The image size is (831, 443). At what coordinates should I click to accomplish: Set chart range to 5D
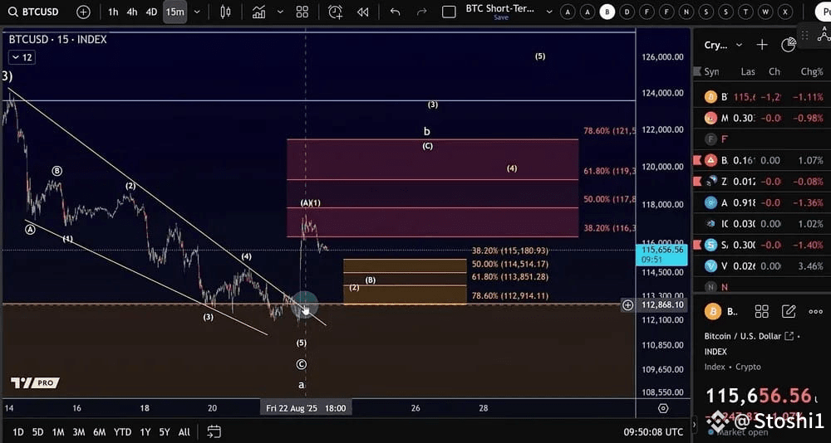pos(37,432)
